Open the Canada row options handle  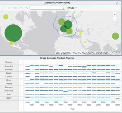pos(21,77)
